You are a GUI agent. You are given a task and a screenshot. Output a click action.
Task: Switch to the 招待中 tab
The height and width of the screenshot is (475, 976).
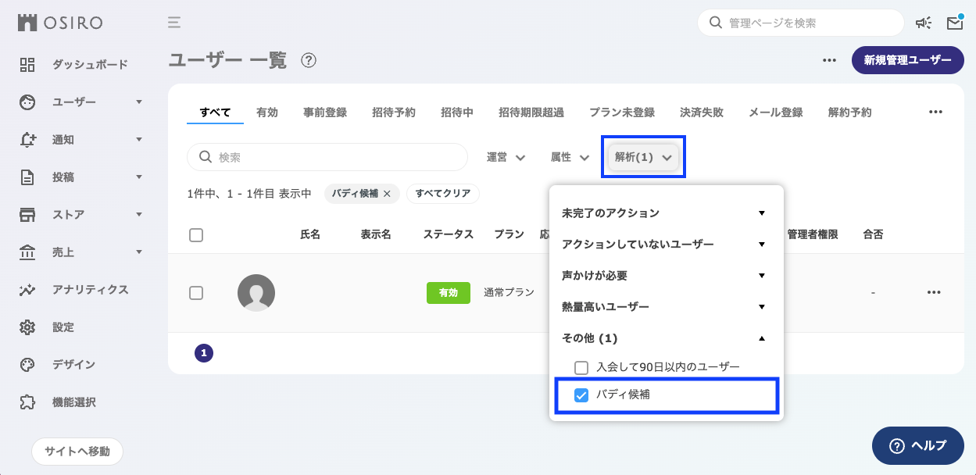[456, 112]
